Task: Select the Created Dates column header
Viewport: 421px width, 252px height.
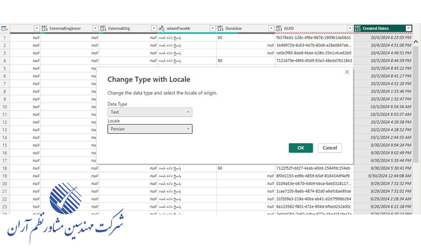Action: tap(383, 29)
